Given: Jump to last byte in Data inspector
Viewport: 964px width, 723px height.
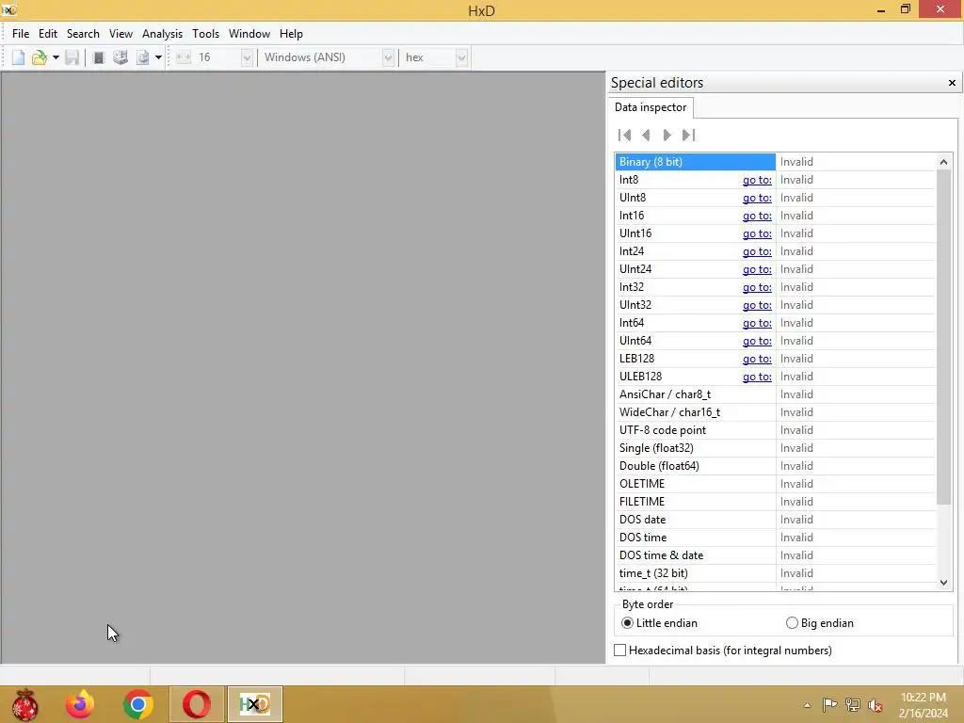Looking at the screenshot, I should click(688, 136).
